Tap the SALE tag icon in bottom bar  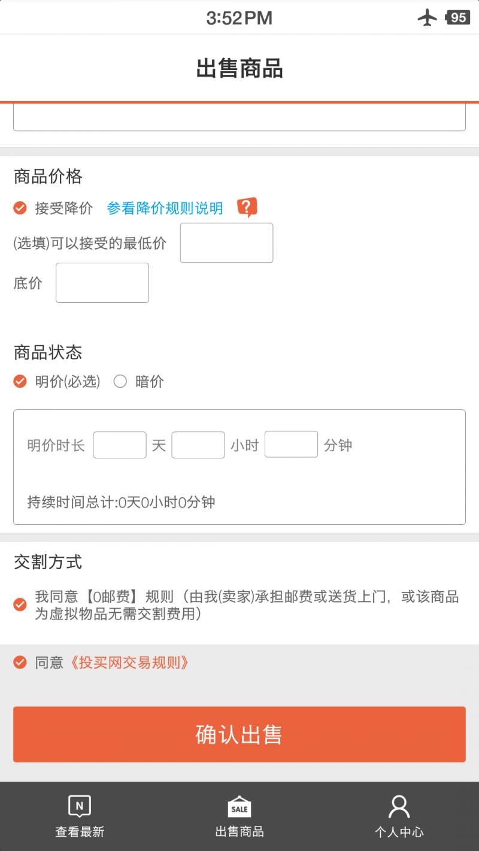239,807
